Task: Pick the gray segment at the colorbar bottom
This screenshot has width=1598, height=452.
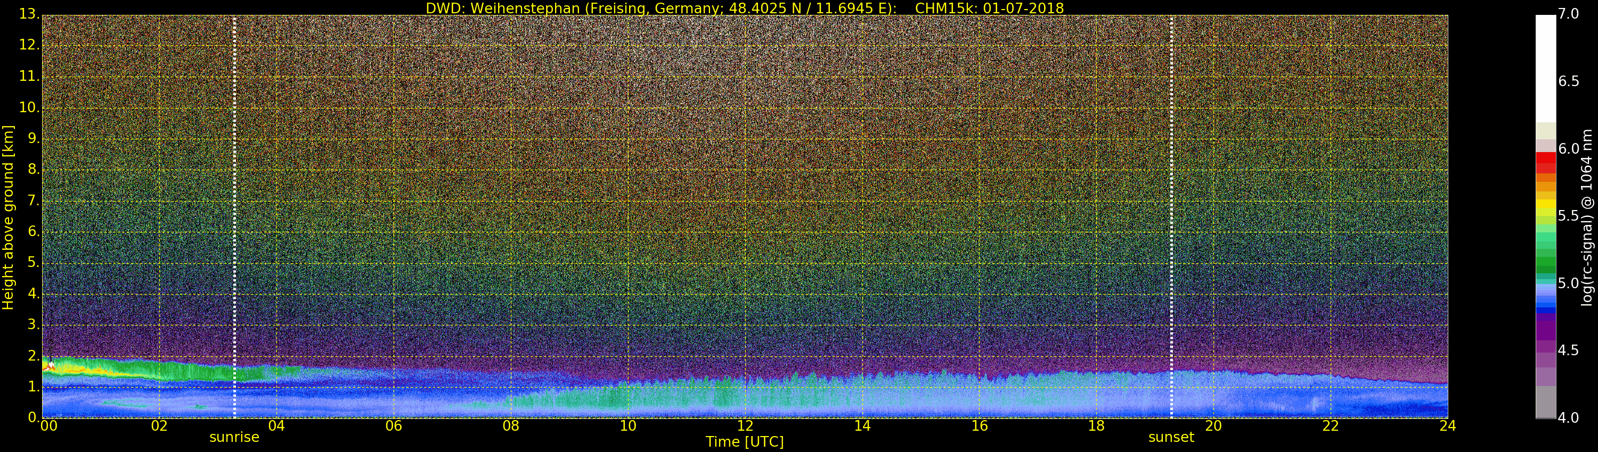Action: click(1545, 402)
